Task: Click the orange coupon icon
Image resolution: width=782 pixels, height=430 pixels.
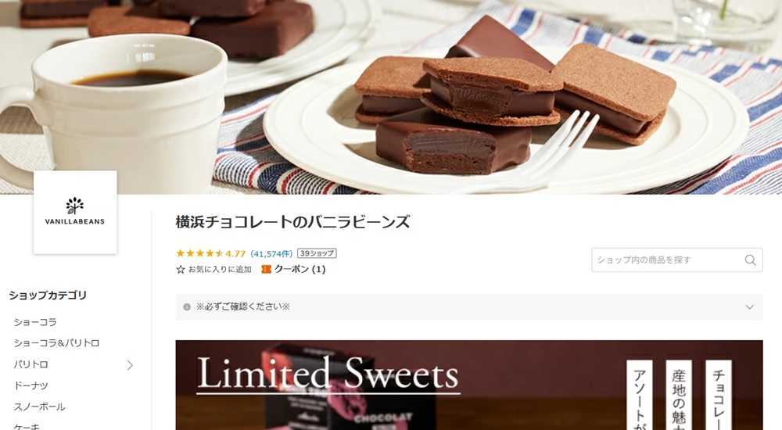Action: [x=267, y=270]
